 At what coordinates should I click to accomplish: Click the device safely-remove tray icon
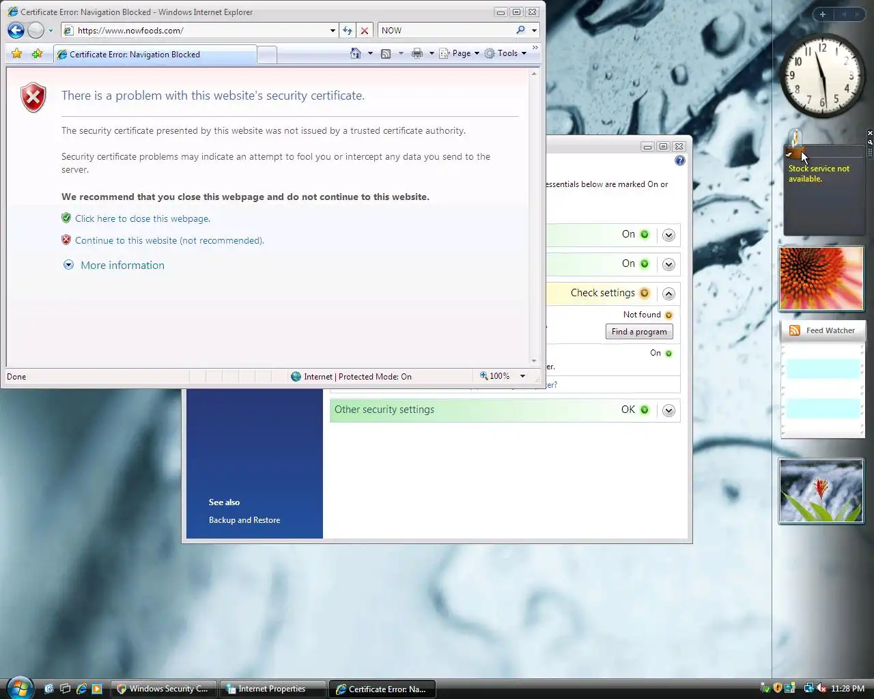pos(765,688)
